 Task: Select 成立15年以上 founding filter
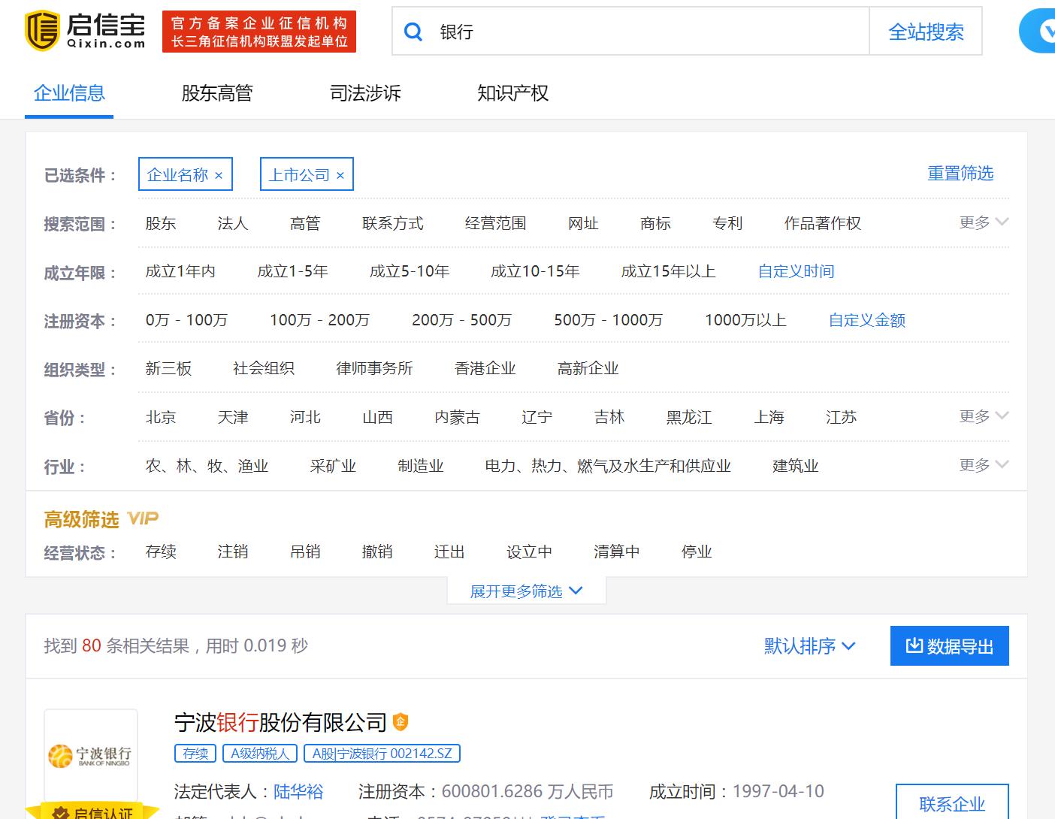[x=668, y=271]
